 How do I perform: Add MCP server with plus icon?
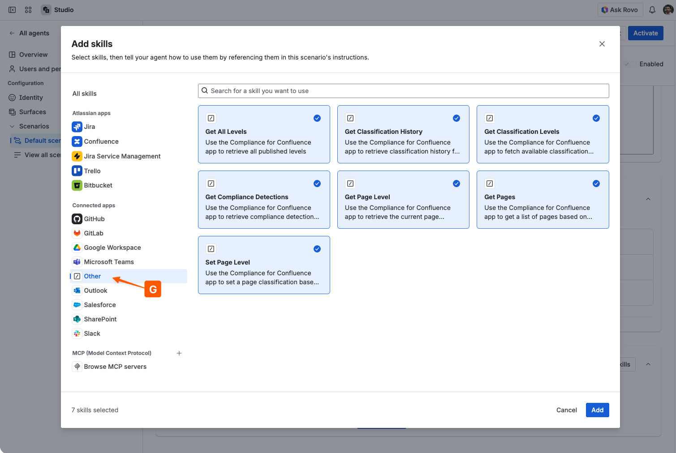[x=179, y=353]
